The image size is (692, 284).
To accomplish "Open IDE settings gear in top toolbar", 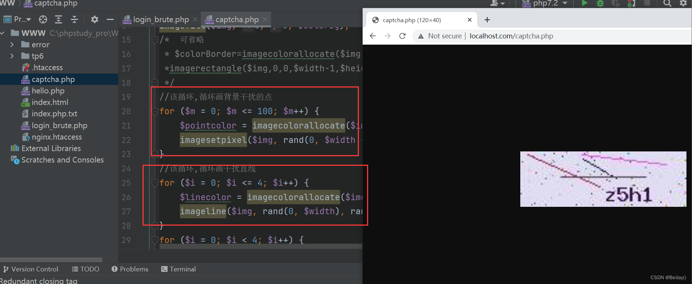I will [683, 3].
